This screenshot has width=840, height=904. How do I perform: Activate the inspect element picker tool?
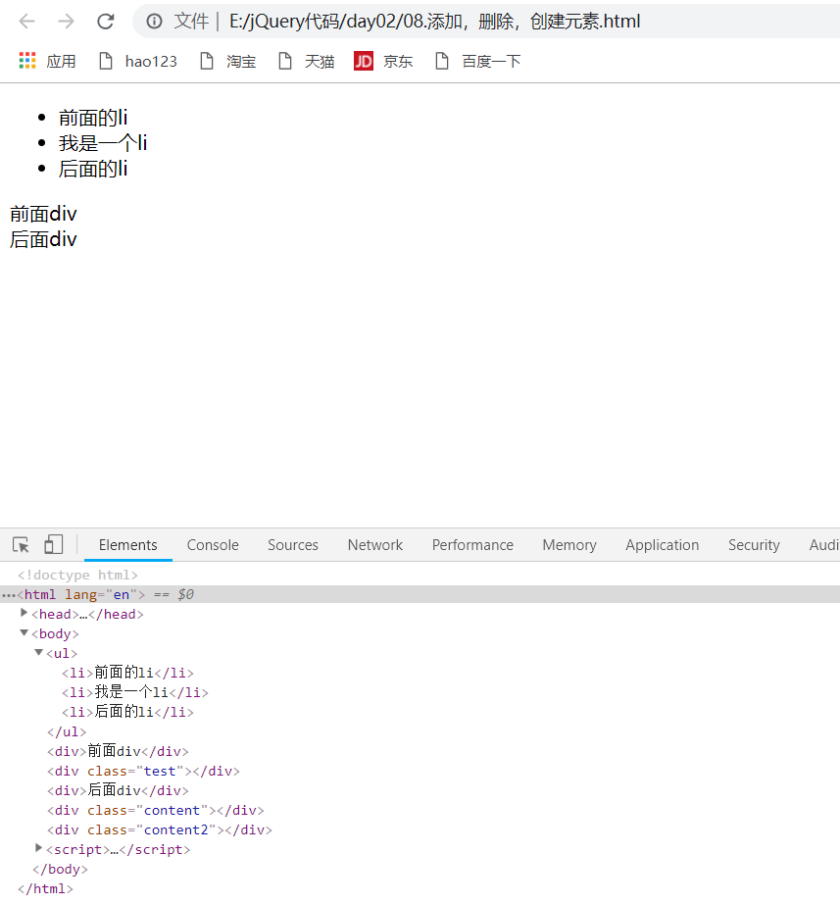tap(21, 545)
